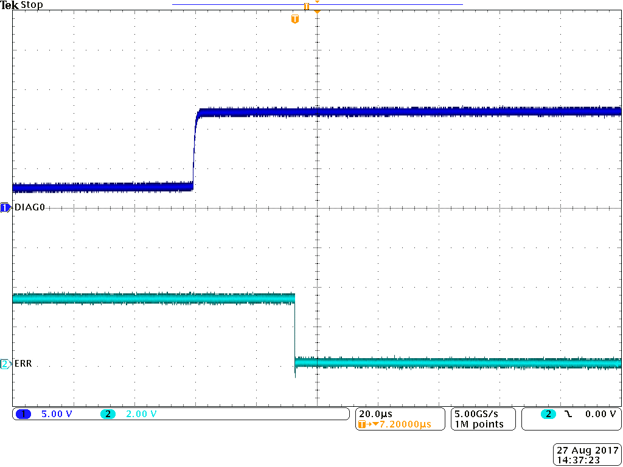Click the orange trigger position marker T
Screen dimensions: 623x467
click(x=296, y=19)
